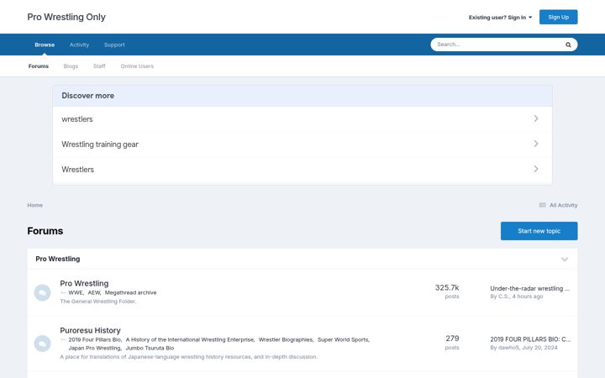Viewport: 605px width, 378px height.
Task: Click the Home breadcrumb link
Action: click(x=34, y=205)
